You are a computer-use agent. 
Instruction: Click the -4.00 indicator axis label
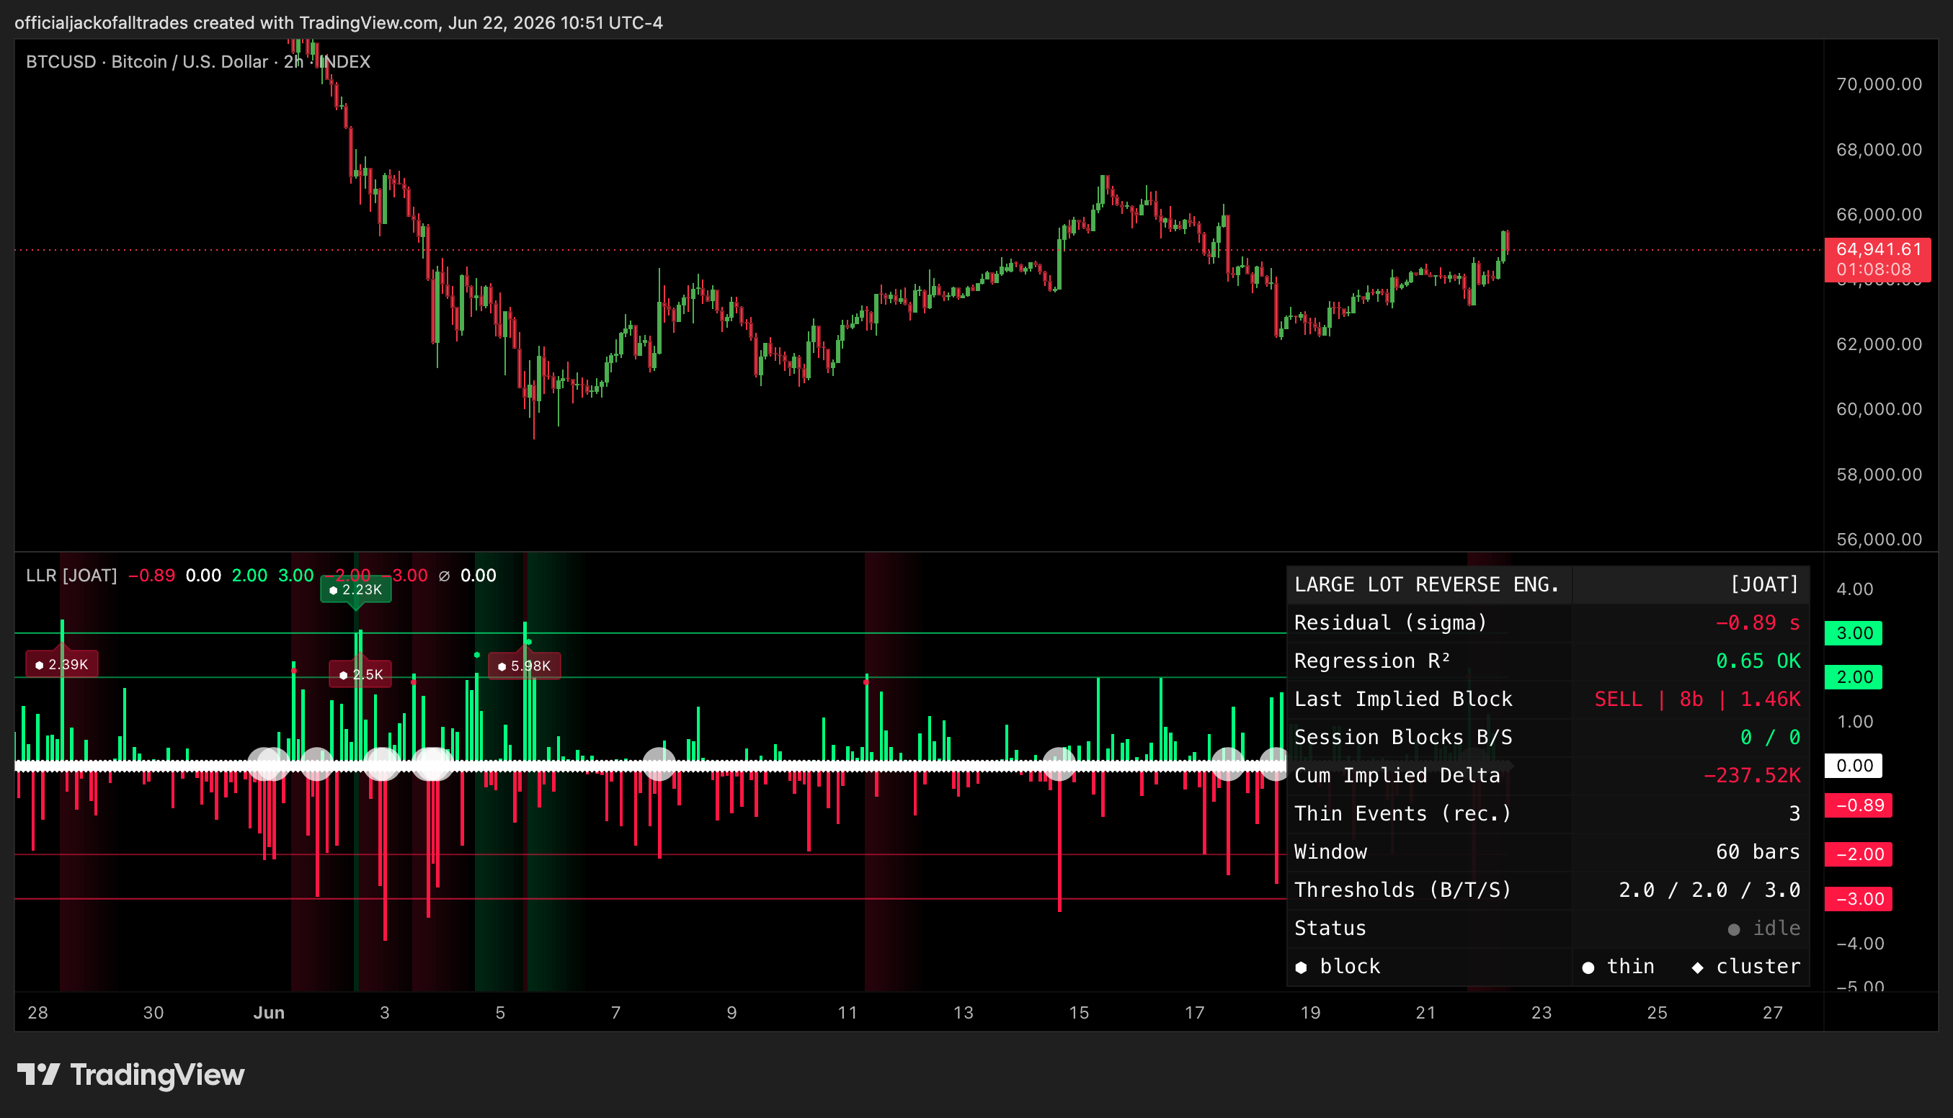(x=1859, y=943)
